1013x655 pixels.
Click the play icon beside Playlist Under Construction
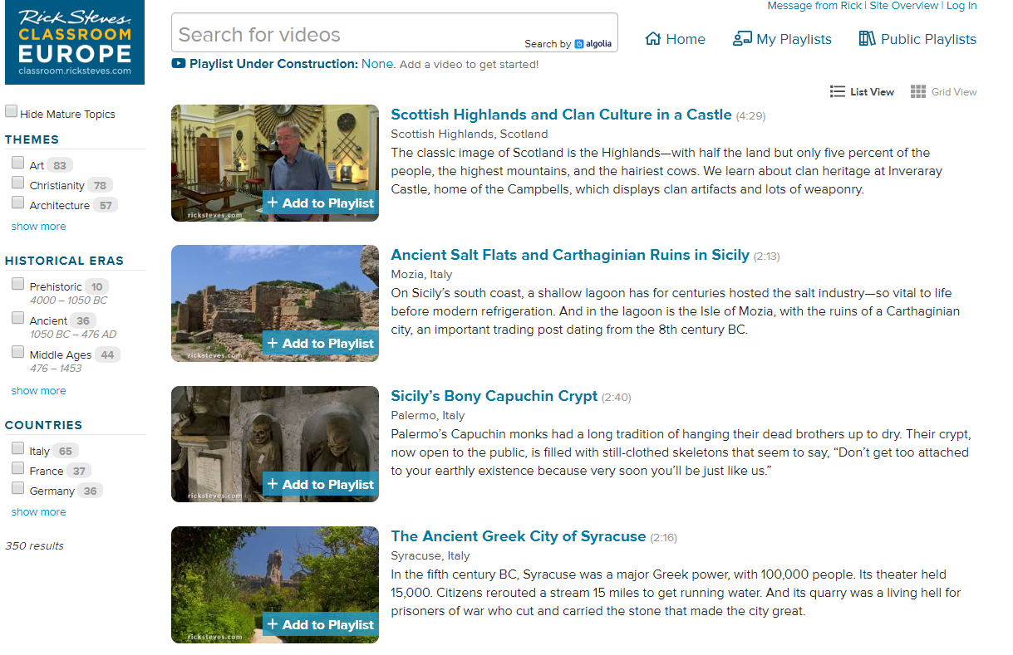tap(177, 63)
